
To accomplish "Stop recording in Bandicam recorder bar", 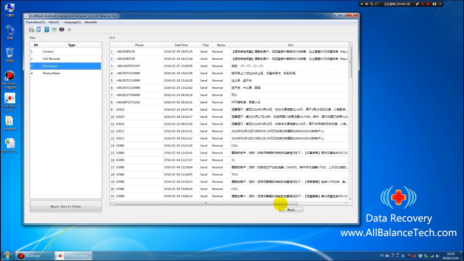I will [x=428, y=4].
